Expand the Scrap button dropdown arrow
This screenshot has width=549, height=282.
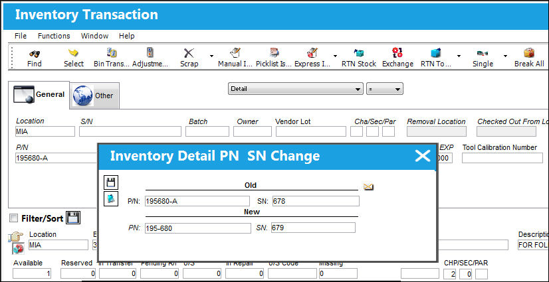pos(211,56)
